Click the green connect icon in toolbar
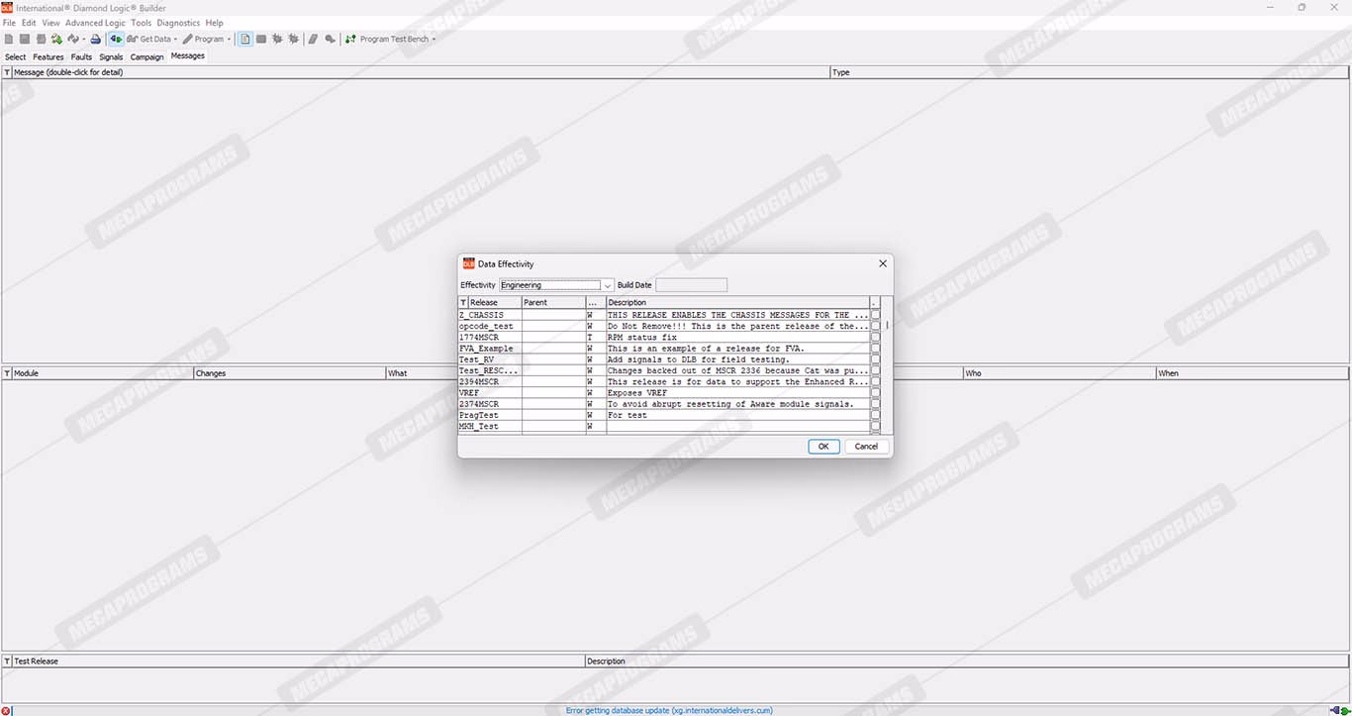 point(116,40)
